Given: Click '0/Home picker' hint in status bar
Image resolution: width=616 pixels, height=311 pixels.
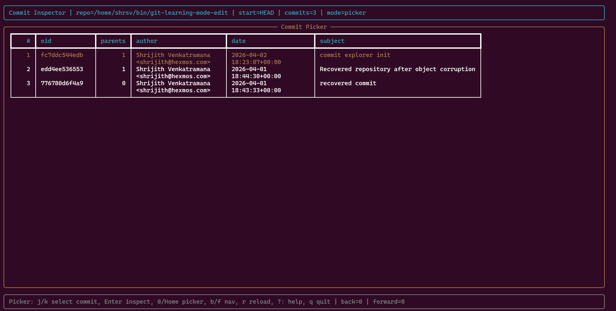Looking at the screenshot, I should [180, 302].
